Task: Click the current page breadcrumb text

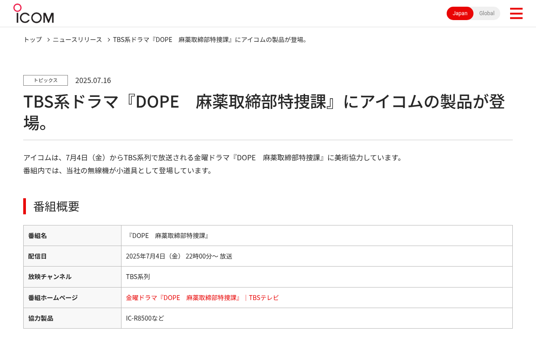Action: (210, 39)
